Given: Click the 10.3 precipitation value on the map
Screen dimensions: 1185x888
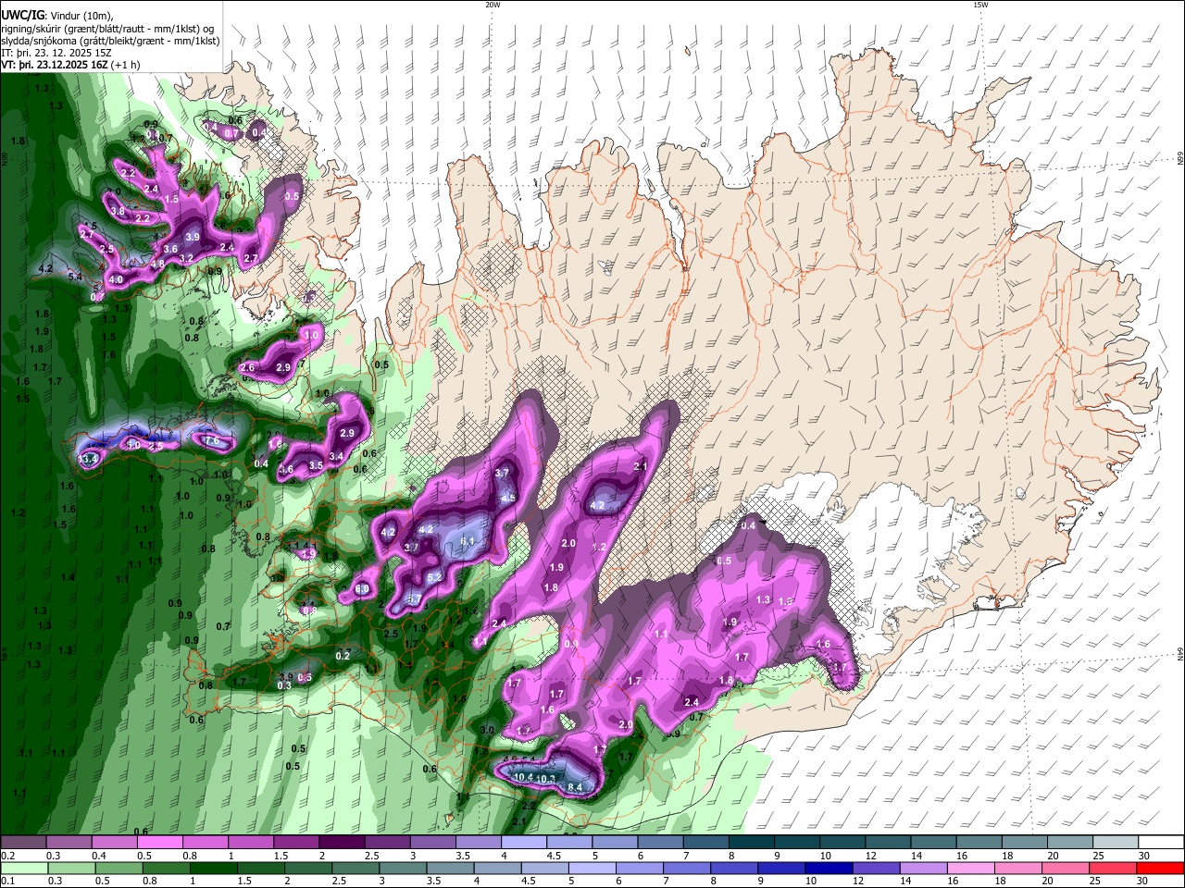Looking at the screenshot, I should (546, 780).
